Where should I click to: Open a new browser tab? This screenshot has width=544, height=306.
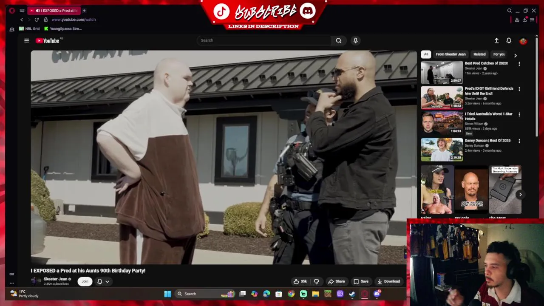tap(84, 11)
